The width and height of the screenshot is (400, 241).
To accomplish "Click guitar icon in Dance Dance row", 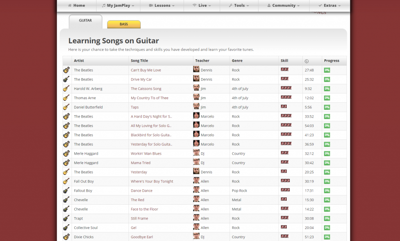I will [66, 191].
